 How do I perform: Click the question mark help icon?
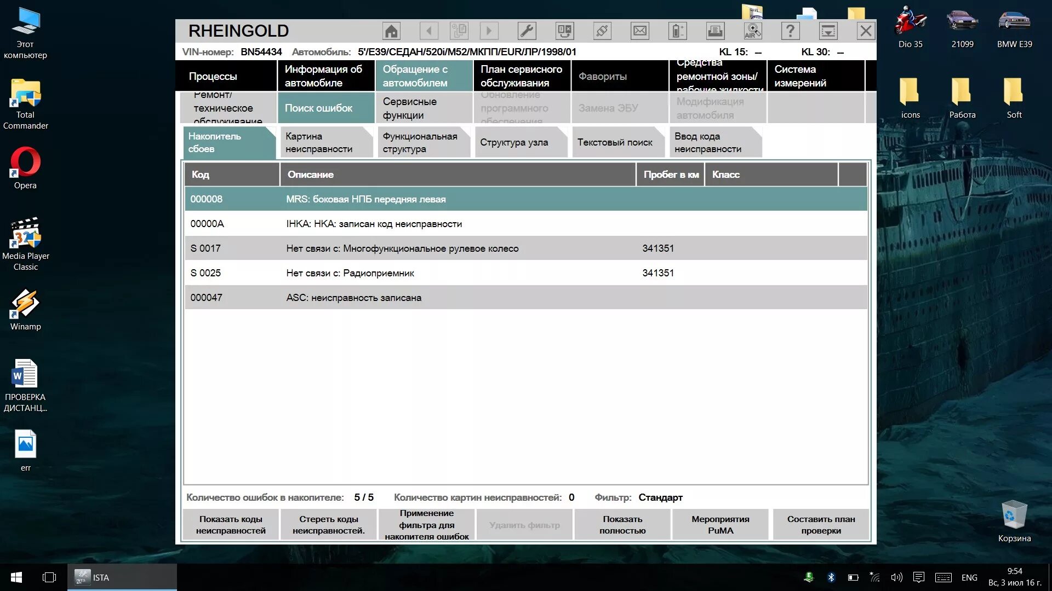790,31
